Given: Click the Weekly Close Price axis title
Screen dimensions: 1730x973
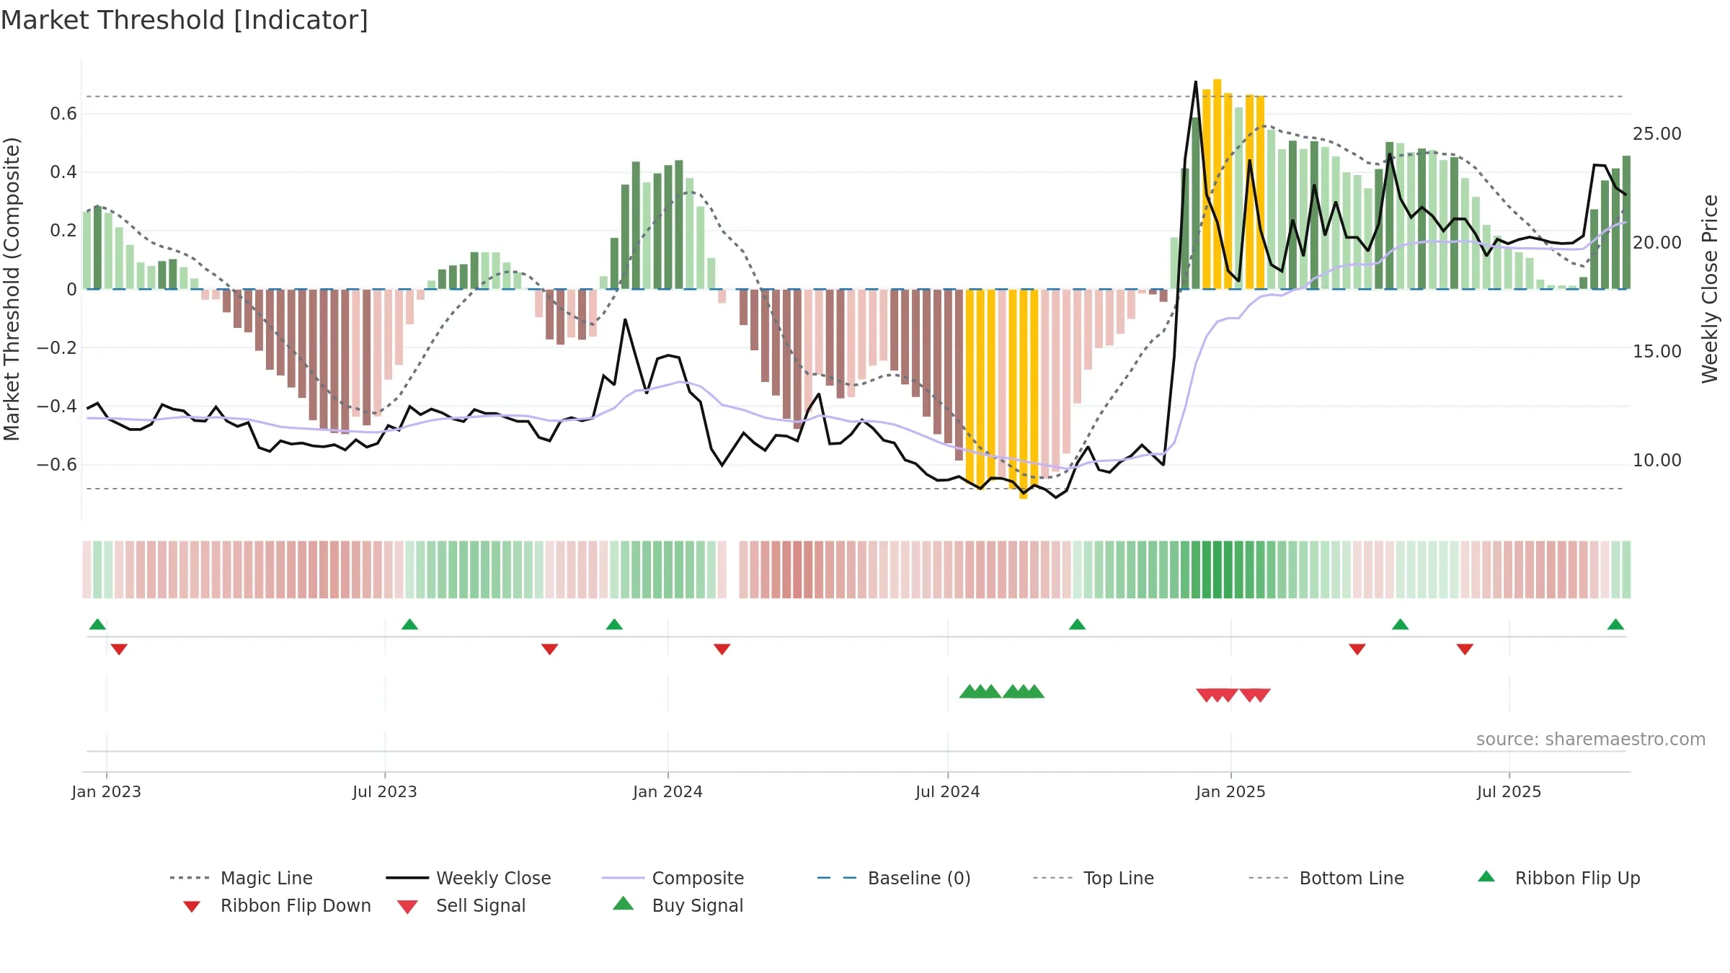Looking at the screenshot, I should tap(1710, 288).
